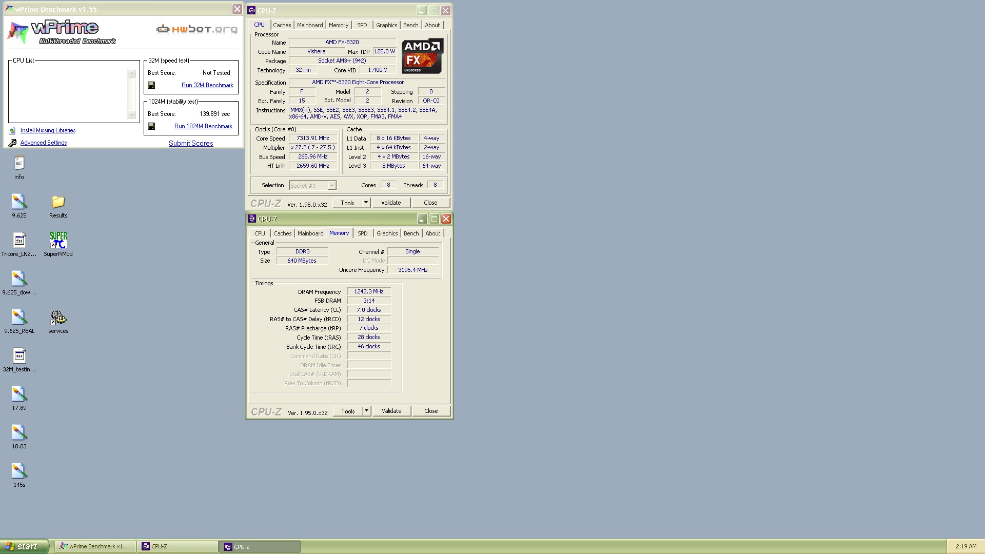Click Submit Scores link
The height and width of the screenshot is (554, 985).
click(191, 144)
